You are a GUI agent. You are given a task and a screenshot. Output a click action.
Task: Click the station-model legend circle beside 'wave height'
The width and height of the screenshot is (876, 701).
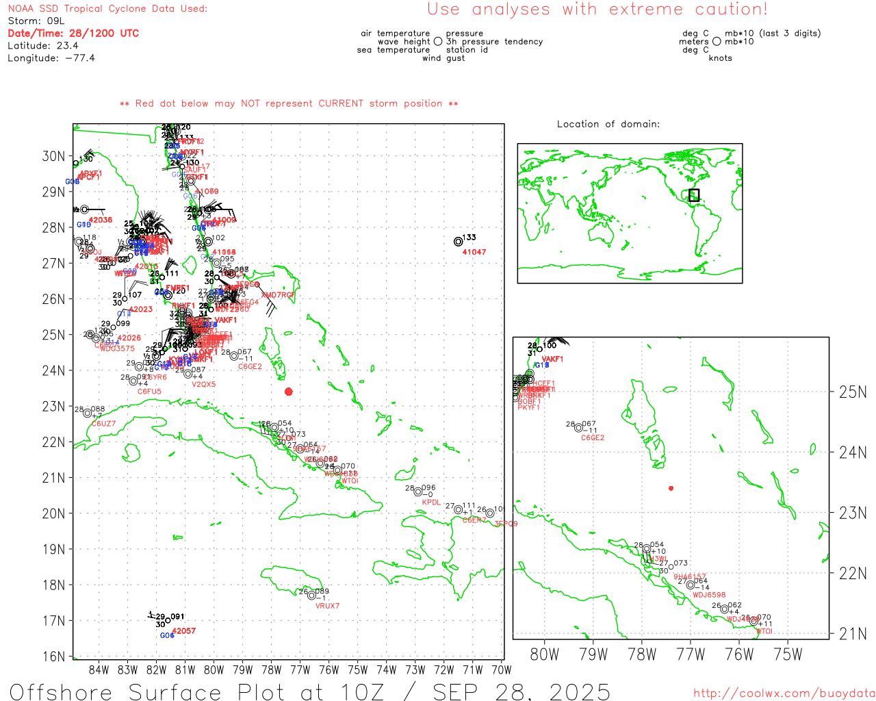pos(438,42)
